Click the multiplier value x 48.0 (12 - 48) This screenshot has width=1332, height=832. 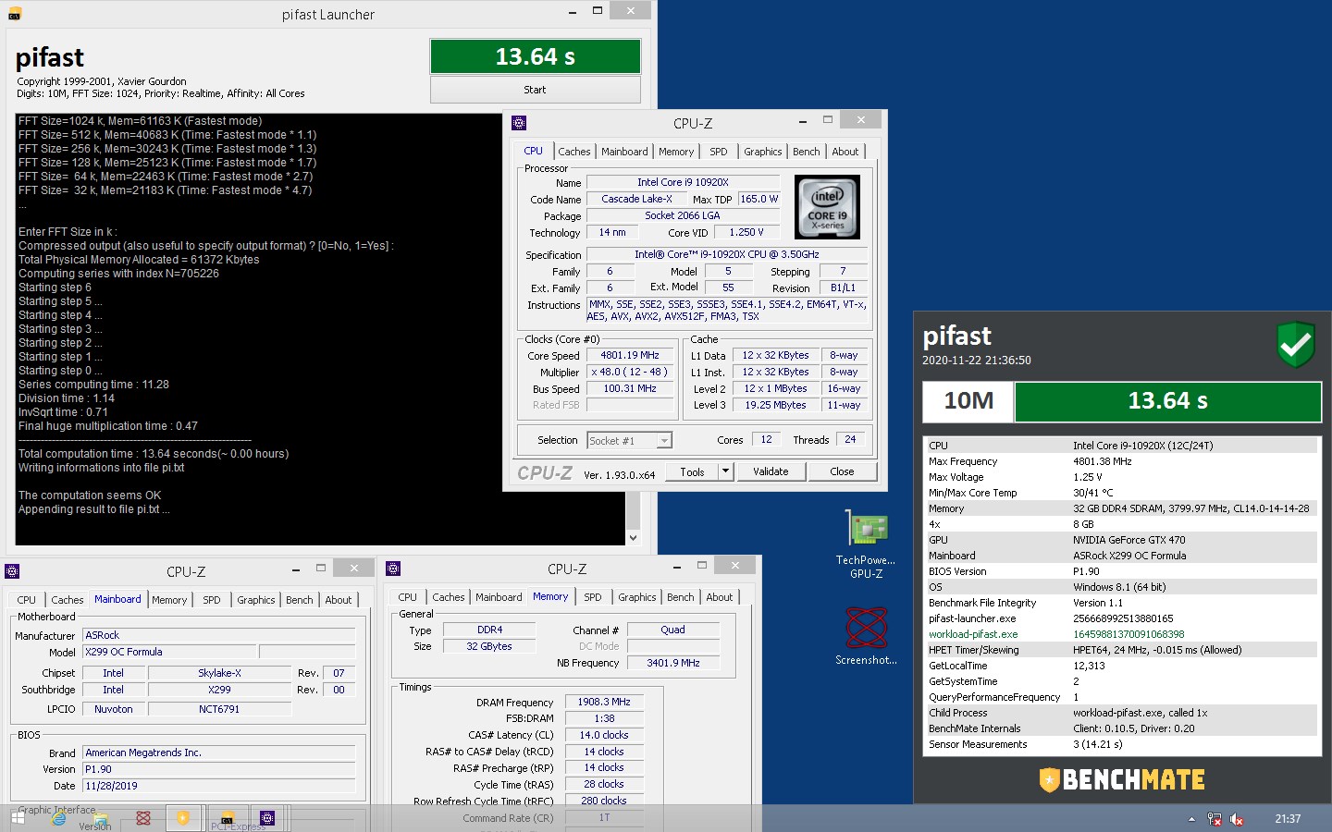coord(630,372)
